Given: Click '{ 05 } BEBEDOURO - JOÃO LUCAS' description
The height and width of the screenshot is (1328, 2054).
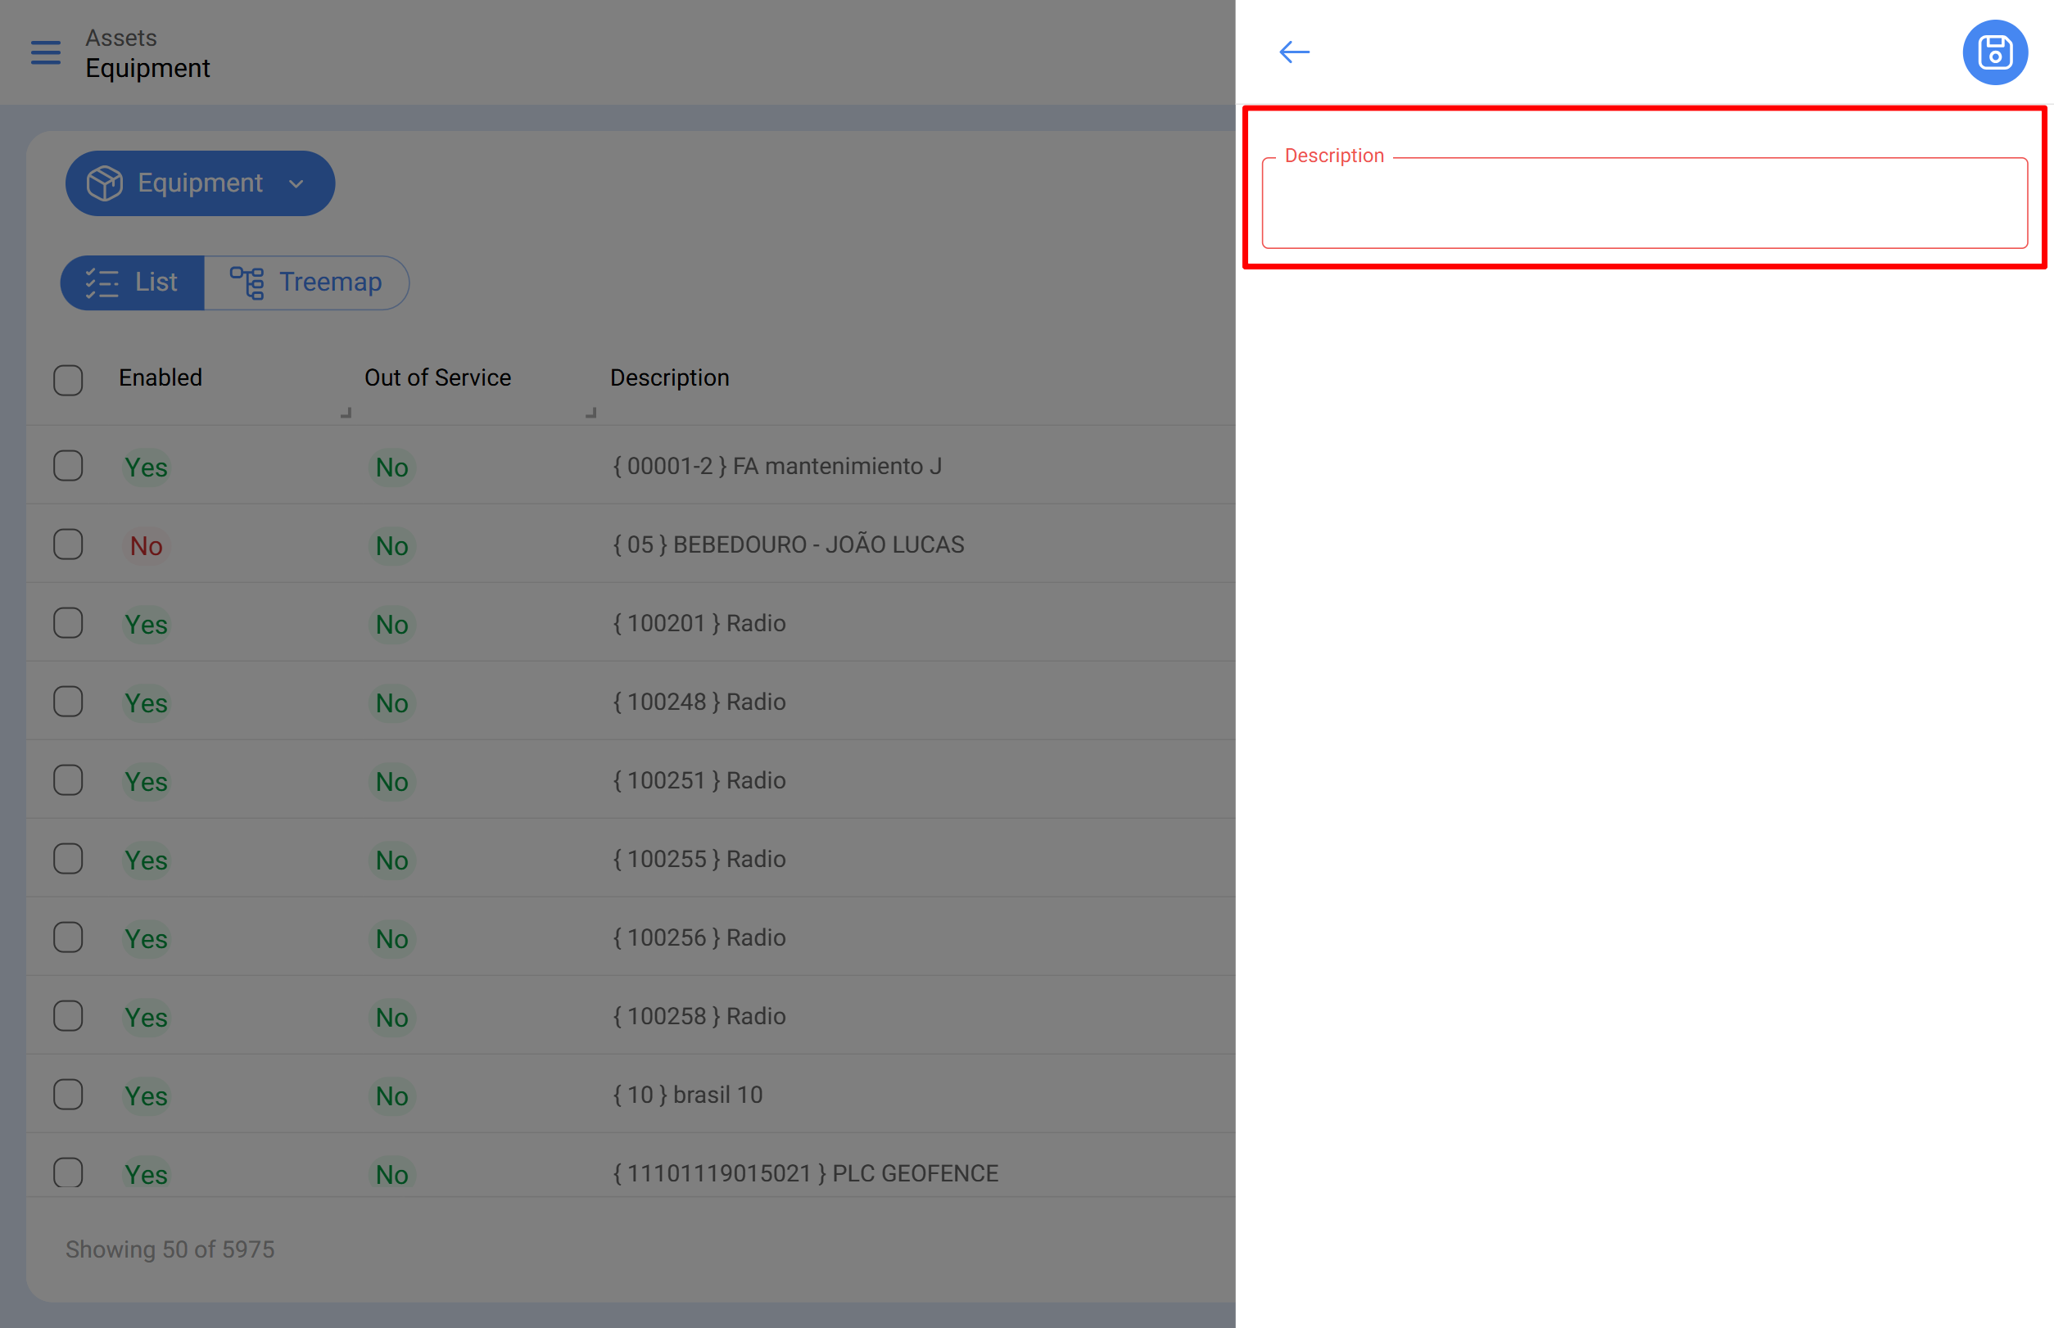Looking at the screenshot, I should [x=789, y=544].
